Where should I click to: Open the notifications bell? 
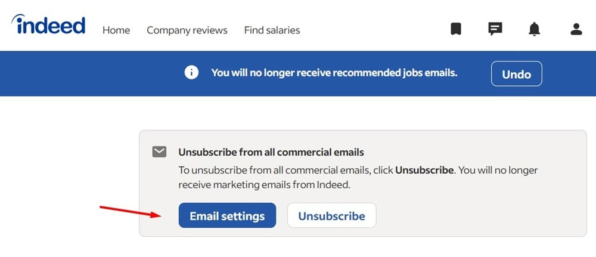click(534, 29)
